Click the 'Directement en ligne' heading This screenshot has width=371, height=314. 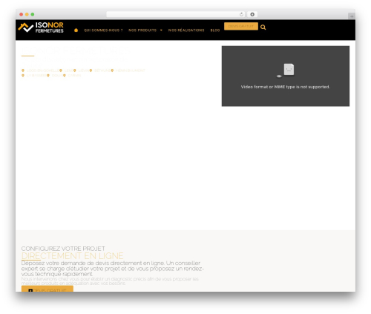72,255
